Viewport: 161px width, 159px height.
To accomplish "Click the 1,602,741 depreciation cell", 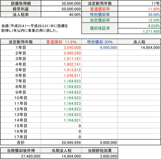I will 61,64.
